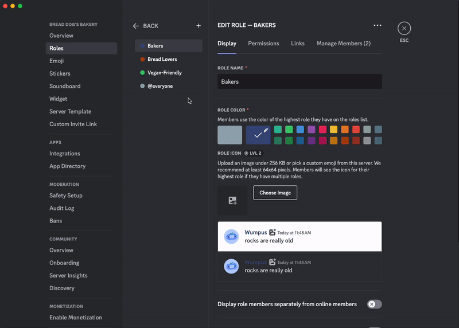Open Overview under Community
The height and width of the screenshot is (328, 459).
tap(81, 250)
